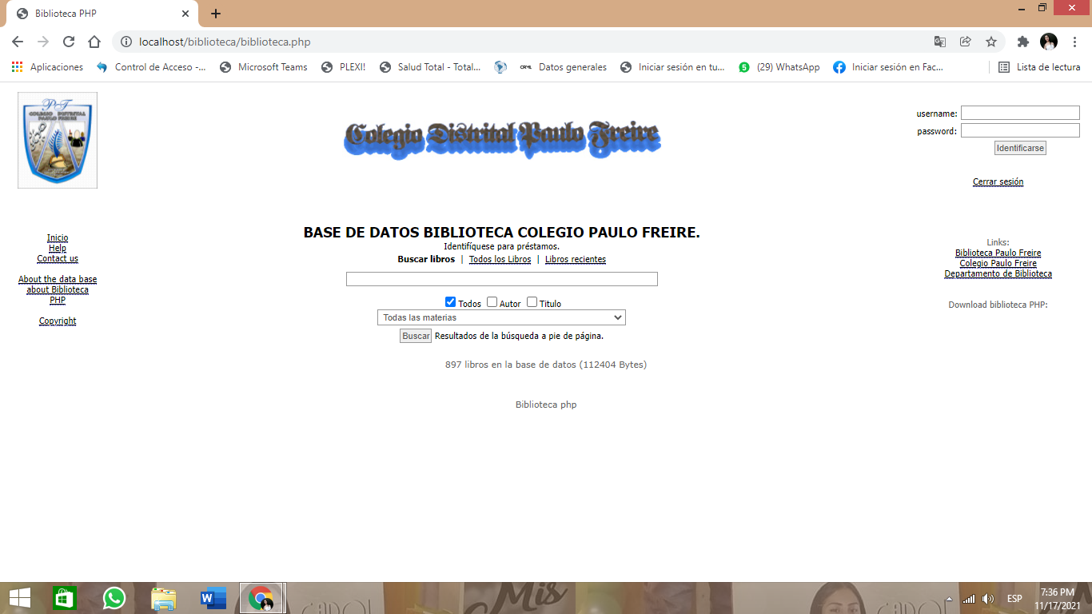Open the Chrome extensions puzzle icon
The height and width of the screenshot is (614, 1092).
pyautogui.click(x=1022, y=42)
